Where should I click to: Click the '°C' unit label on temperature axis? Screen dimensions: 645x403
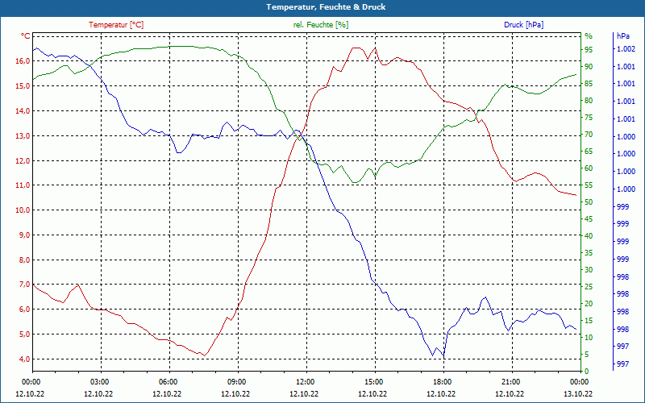click(x=26, y=36)
